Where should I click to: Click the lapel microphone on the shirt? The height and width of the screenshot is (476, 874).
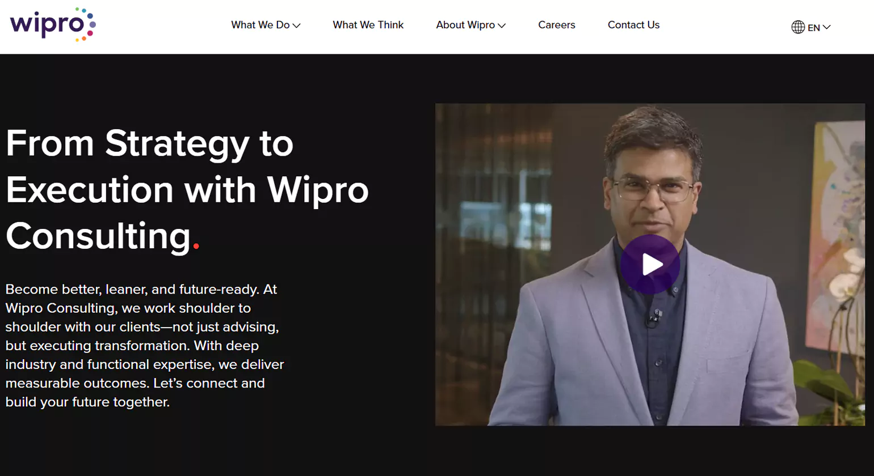coord(655,316)
